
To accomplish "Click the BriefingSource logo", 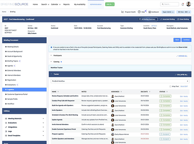I will click(x=15, y=4).
